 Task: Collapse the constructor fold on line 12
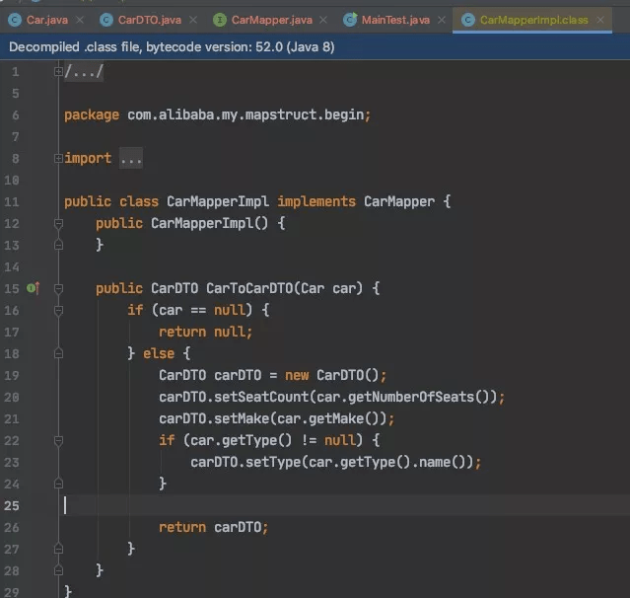(x=58, y=224)
